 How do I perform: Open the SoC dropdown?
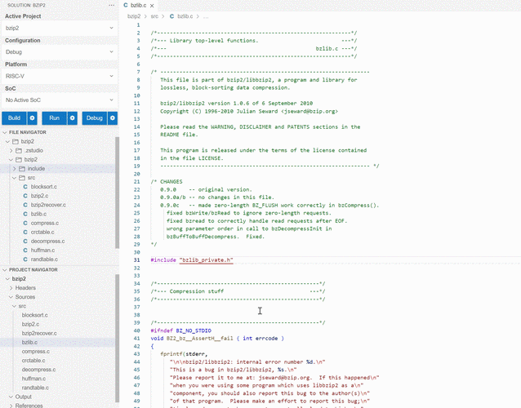click(59, 100)
